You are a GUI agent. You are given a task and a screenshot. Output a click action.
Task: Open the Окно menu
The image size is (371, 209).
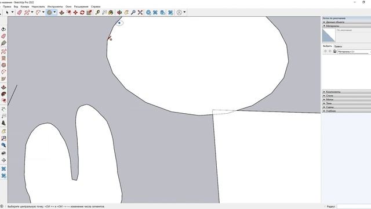68,6
